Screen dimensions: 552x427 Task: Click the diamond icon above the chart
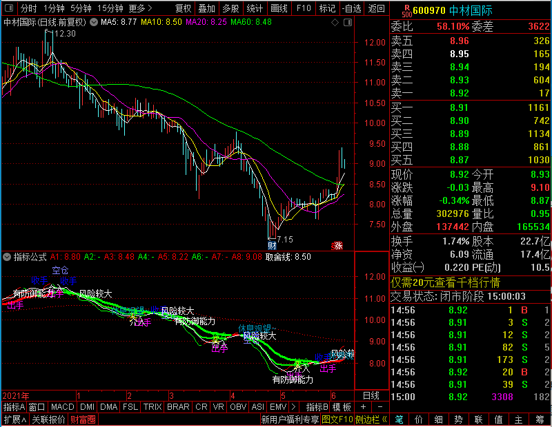point(335,23)
